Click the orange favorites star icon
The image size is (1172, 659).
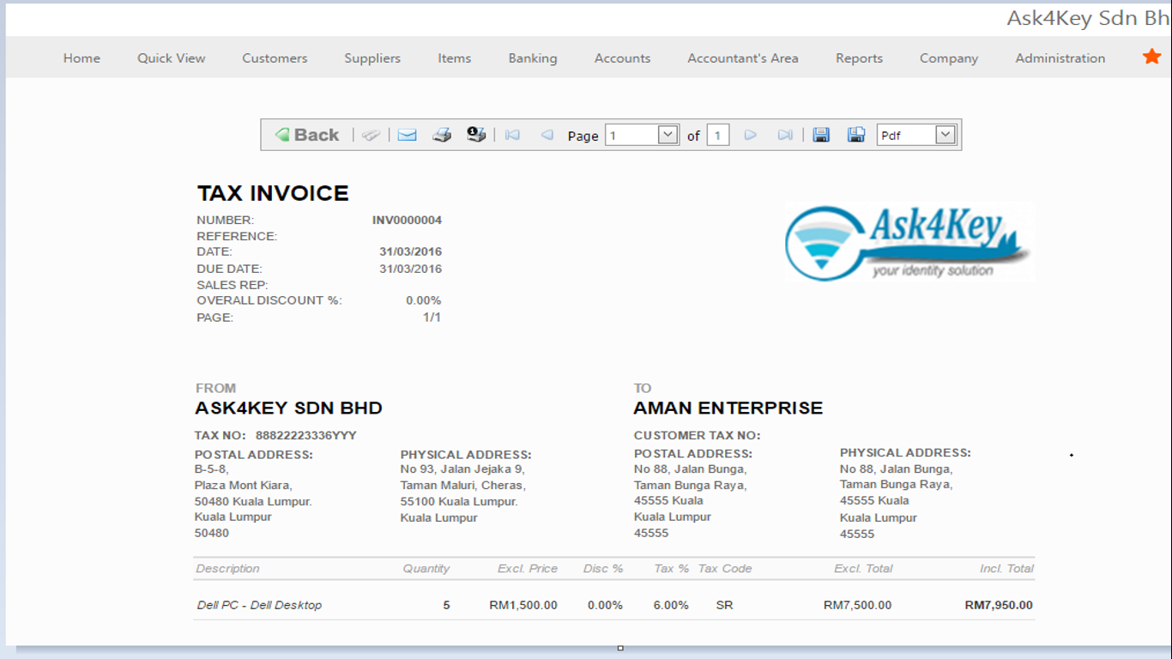1151,57
